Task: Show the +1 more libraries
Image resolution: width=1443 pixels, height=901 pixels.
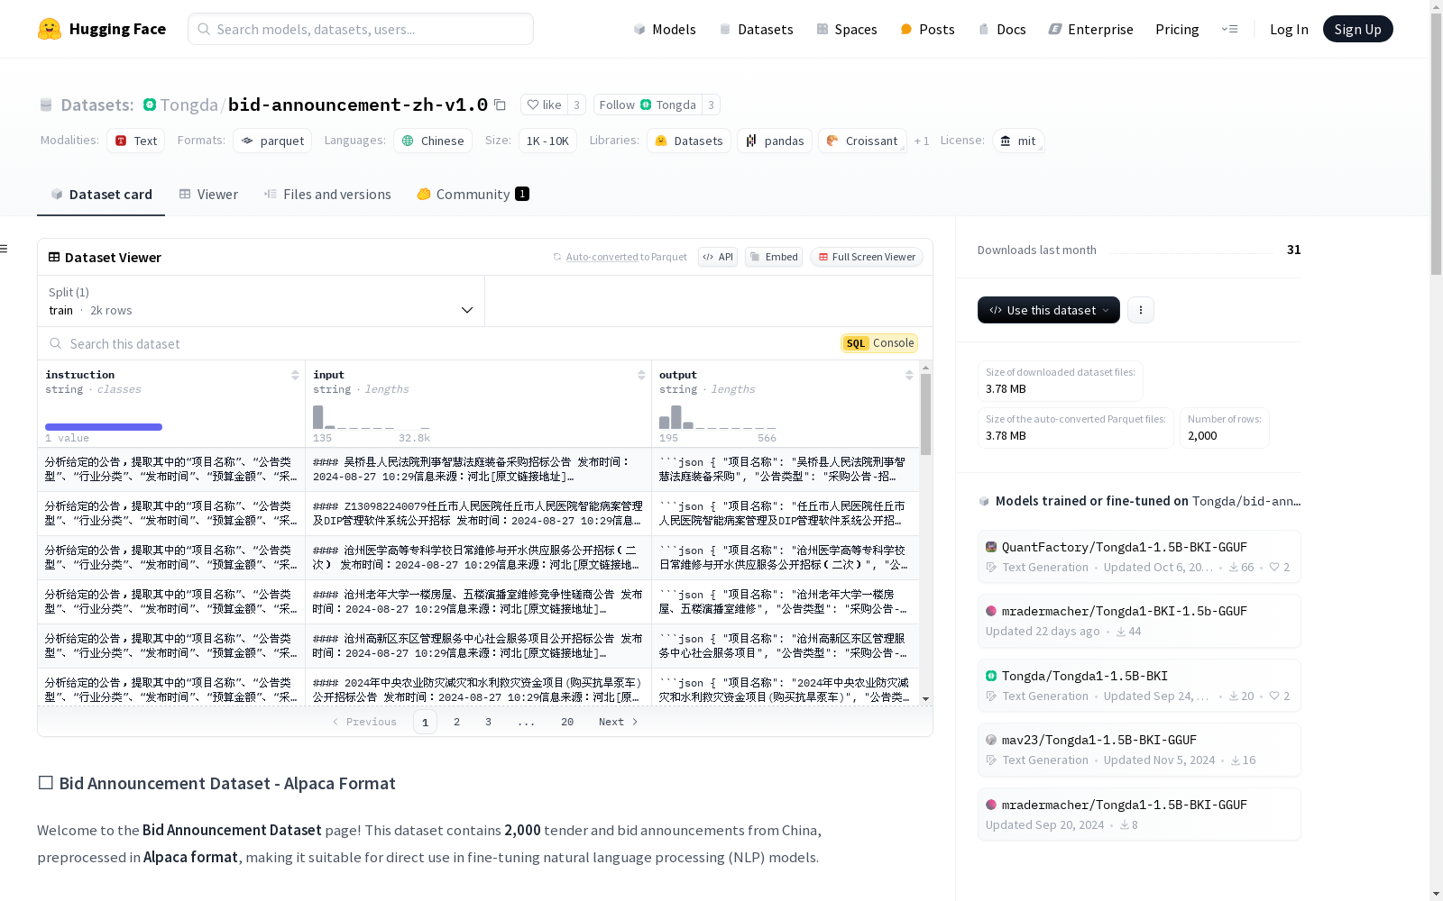Action: pyautogui.click(x=922, y=141)
